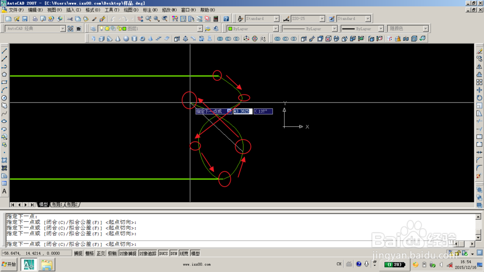Select the Rectangle draw tool
Viewport: 484px width, 272px height.
pyautogui.click(x=4, y=82)
